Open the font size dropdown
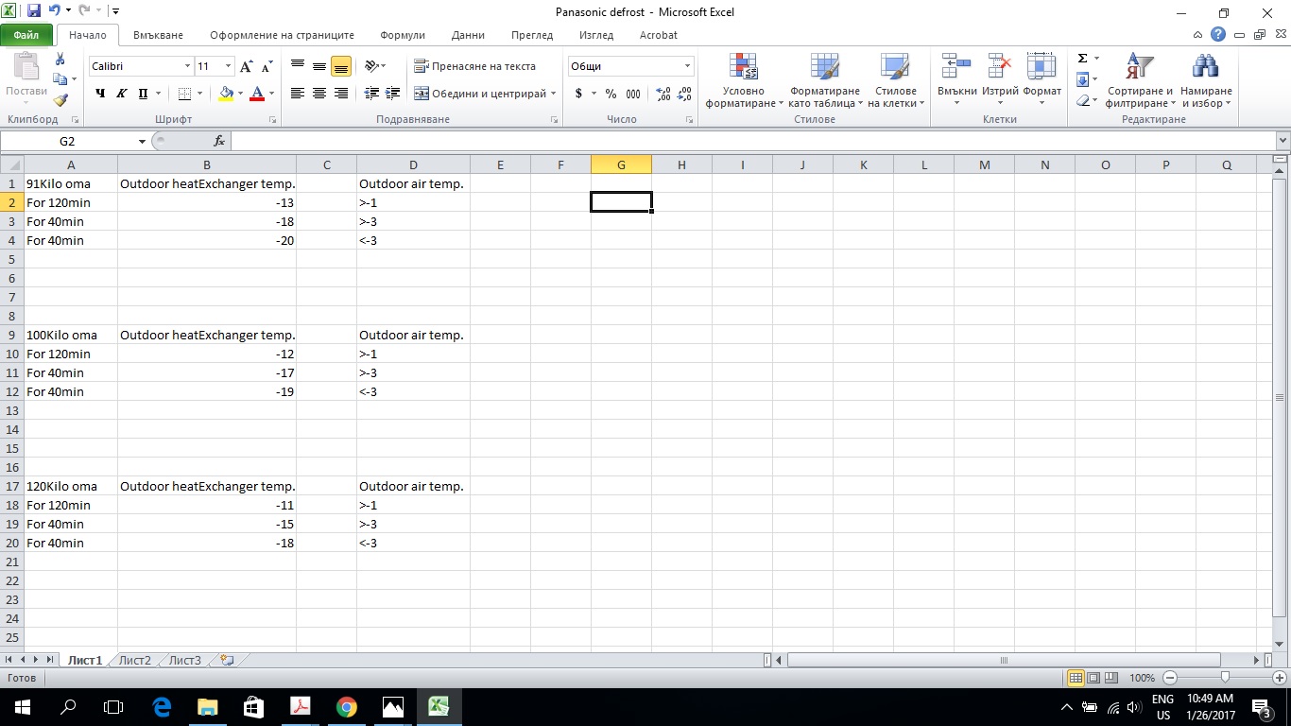Viewport: 1291px width, 726px height. click(x=228, y=66)
